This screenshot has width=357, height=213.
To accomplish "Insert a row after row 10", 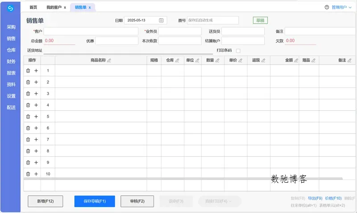I will [x=36, y=174].
